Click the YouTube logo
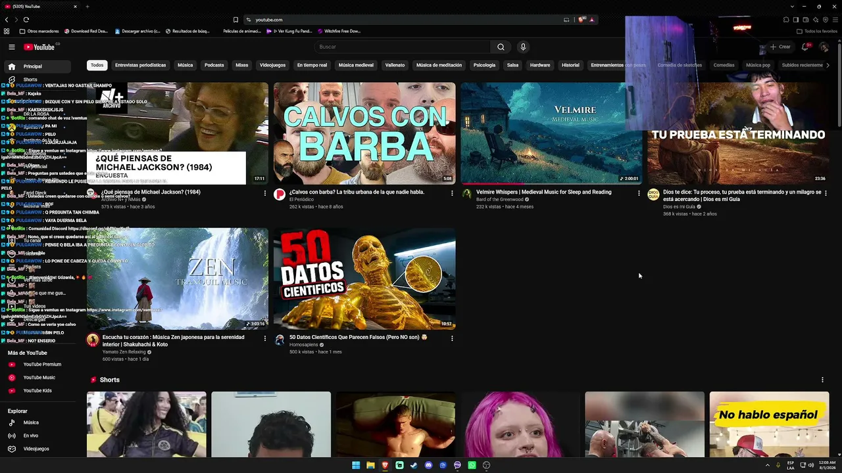 coord(39,47)
